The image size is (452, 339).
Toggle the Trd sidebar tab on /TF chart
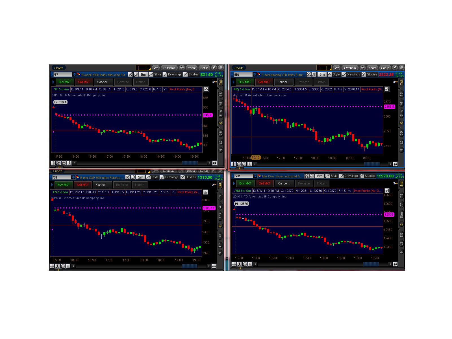point(221,82)
